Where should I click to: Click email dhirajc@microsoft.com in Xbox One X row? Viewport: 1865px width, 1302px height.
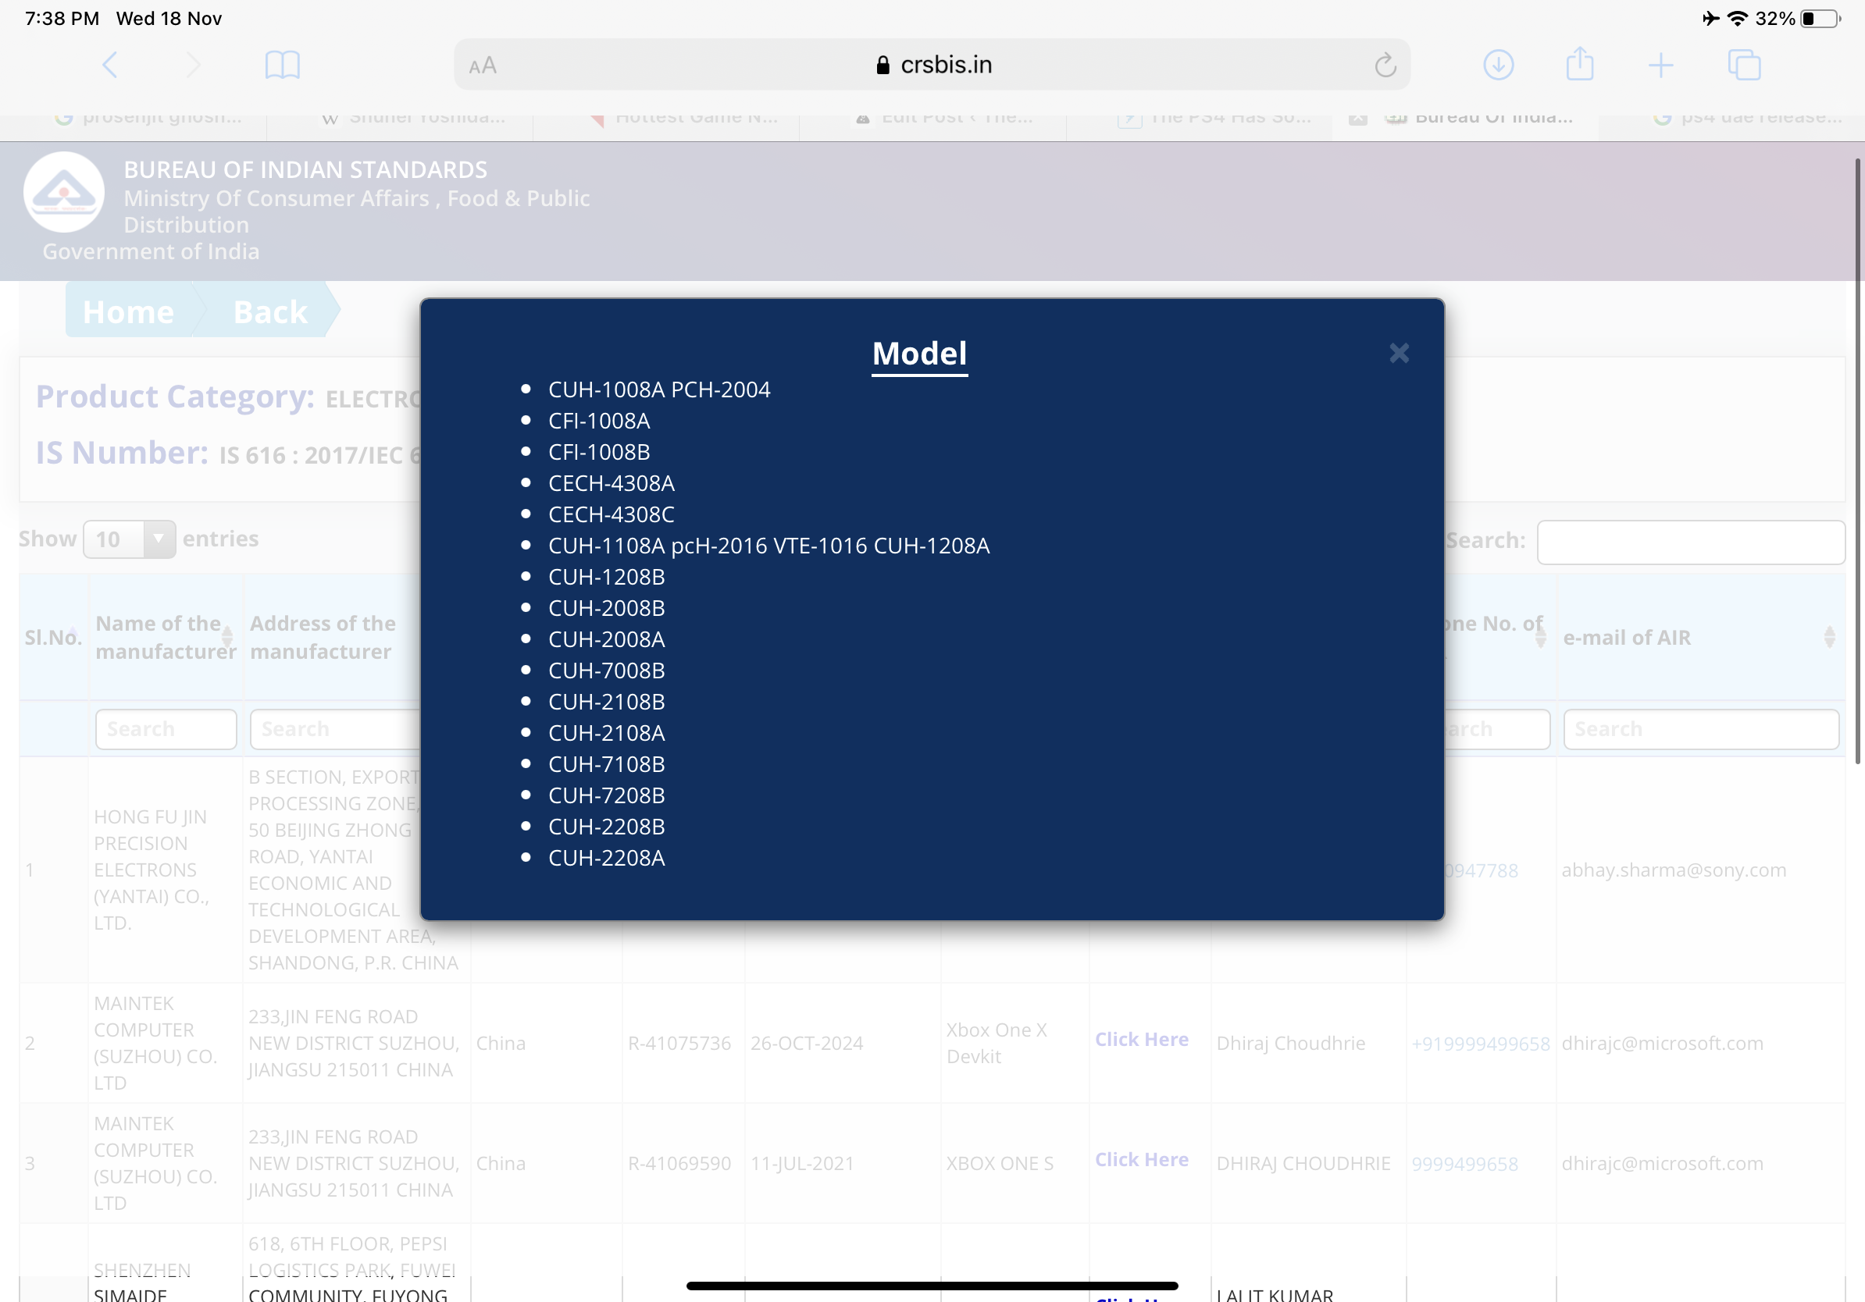[1662, 1043]
